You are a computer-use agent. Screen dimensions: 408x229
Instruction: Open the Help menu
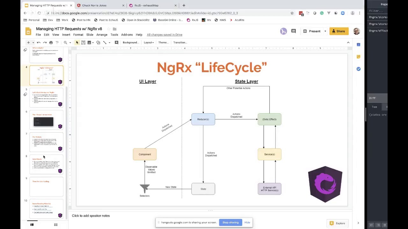point(139,35)
